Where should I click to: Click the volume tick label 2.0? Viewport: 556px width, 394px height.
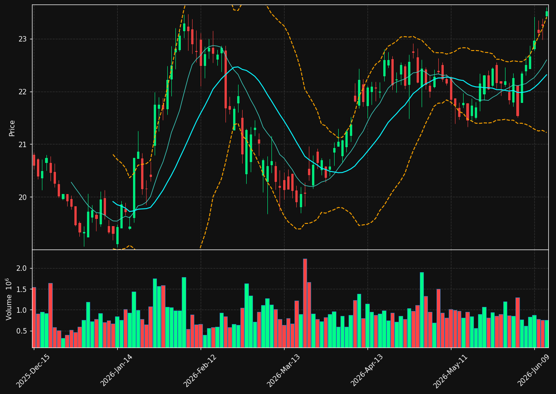(22, 269)
